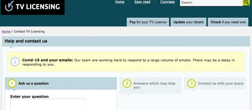Open the Home link in top navigation
Image resolution: width=252 pixels, height=110 pixels.
120,2
